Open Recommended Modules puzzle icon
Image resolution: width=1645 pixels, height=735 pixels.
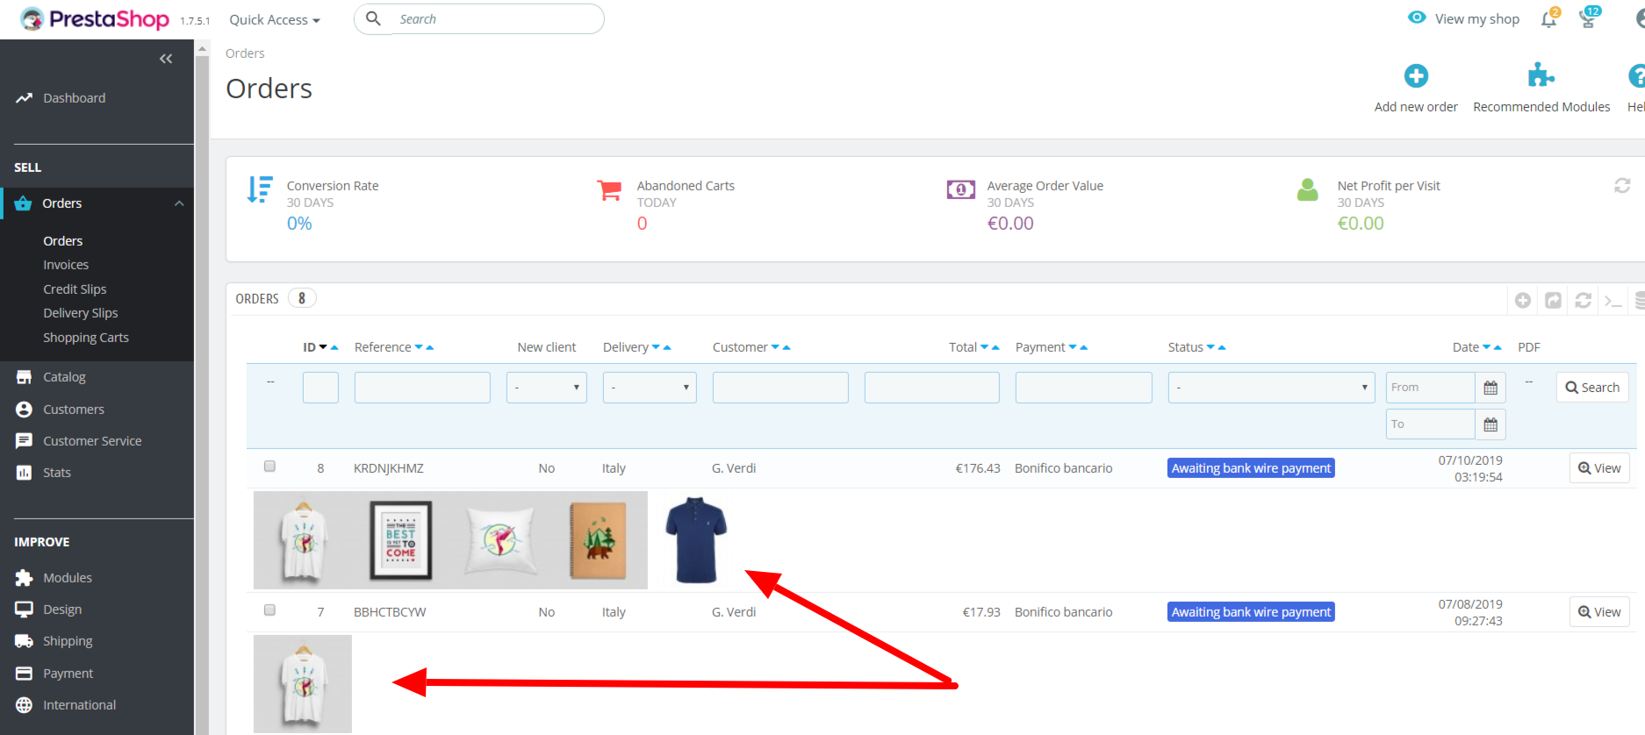1541,76
